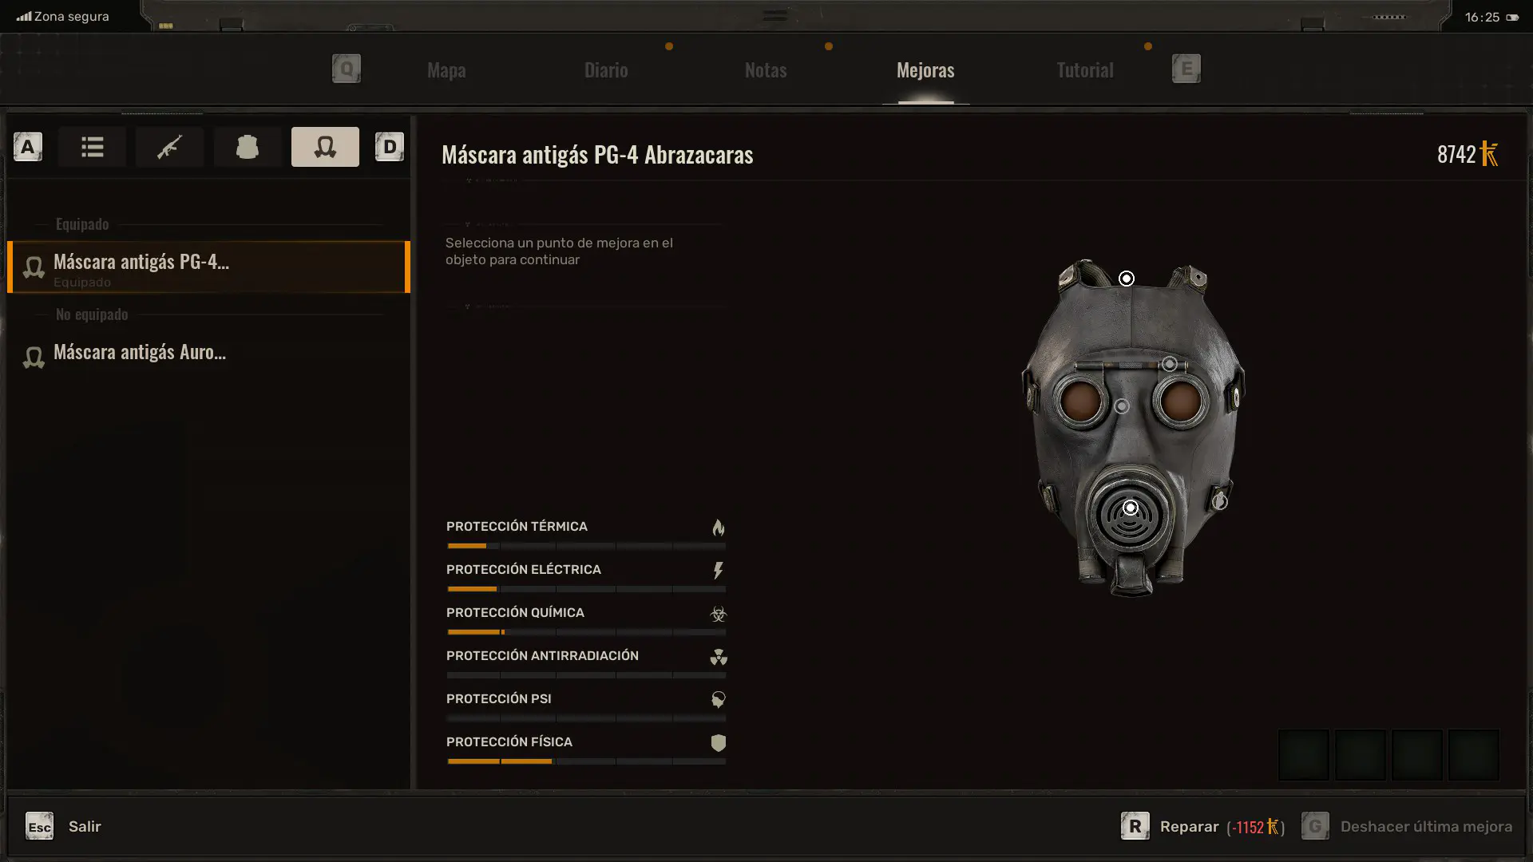Select the gas mask helmet category icon
Image resolution: width=1533 pixels, height=862 pixels.
(325, 147)
